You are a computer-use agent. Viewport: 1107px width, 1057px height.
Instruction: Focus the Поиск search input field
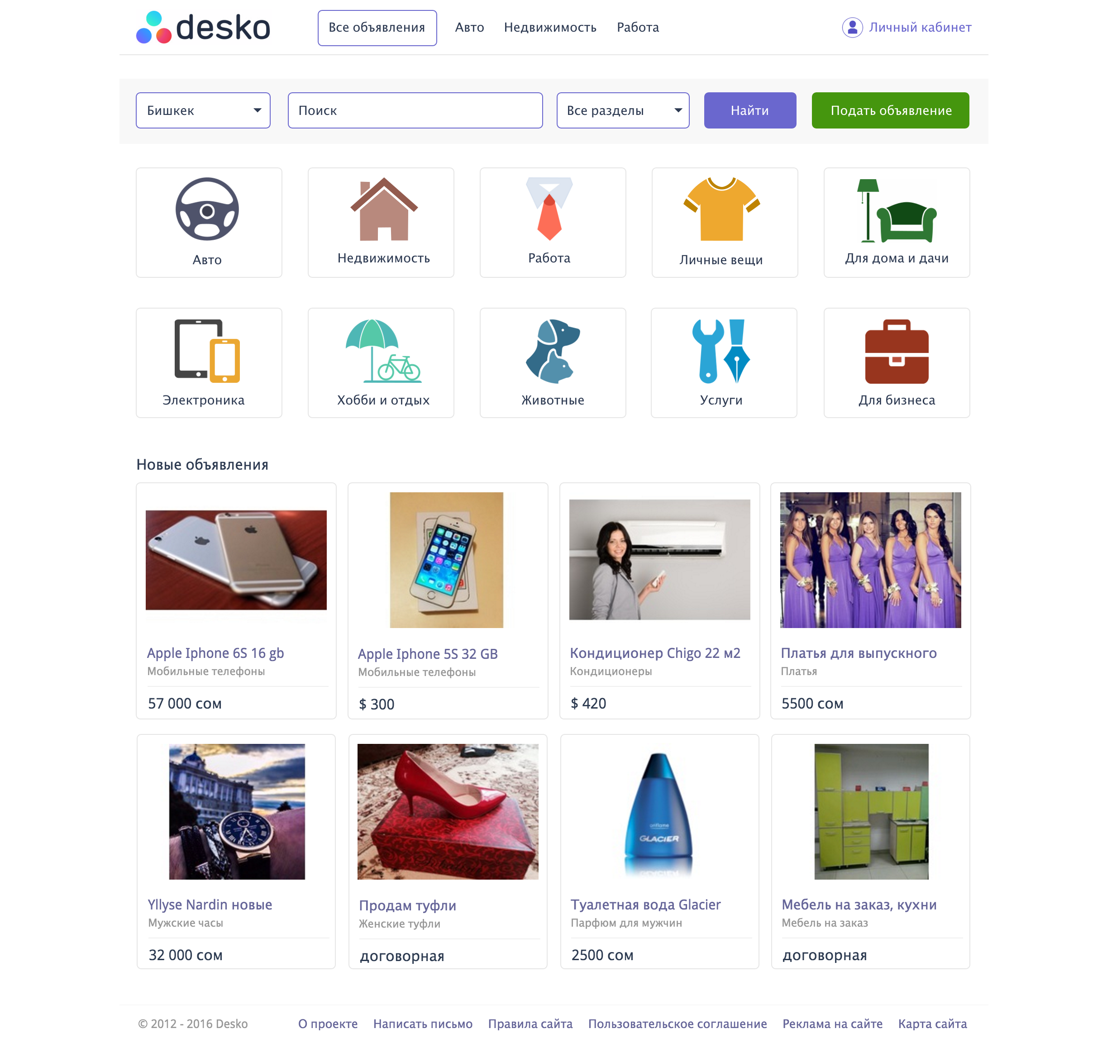coord(415,110)
